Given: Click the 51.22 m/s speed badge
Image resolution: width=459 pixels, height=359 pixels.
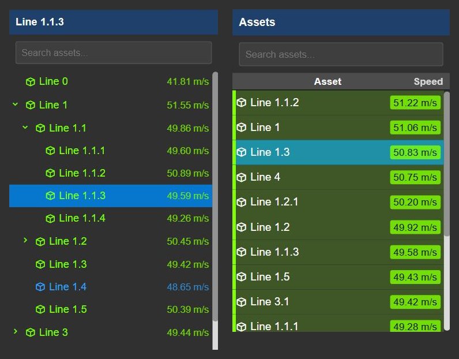Looking at the screenshot, I should (x=415, y=103).
